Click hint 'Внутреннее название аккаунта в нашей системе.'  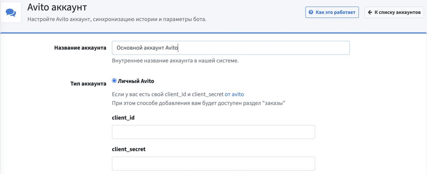[x=175, y=60]
